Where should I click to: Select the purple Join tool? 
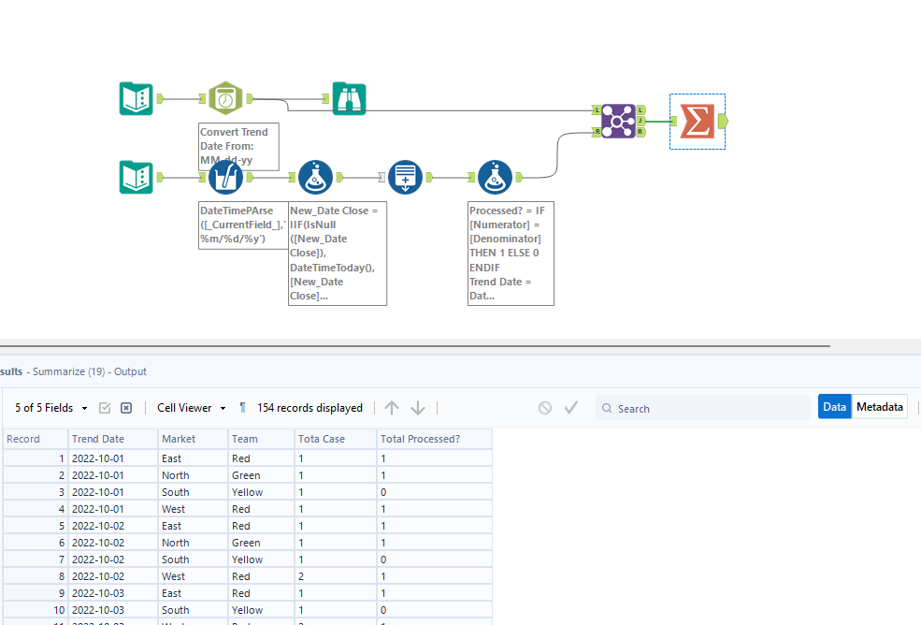click(x=618, y=121)
